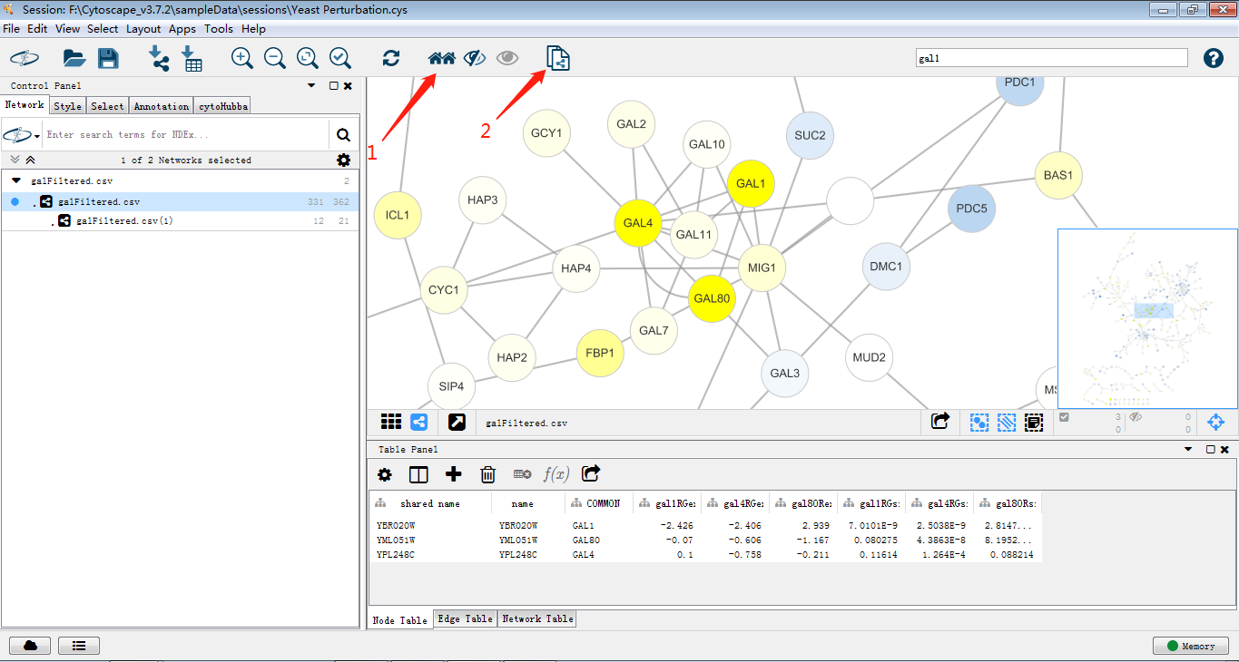The image size is (1239, 662).
Task: Zoom in with the magnifier plus icon
Action: (242, 58)
